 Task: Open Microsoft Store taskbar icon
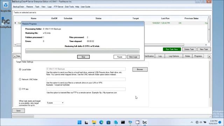pyautogui.click(x=108, y=122)
